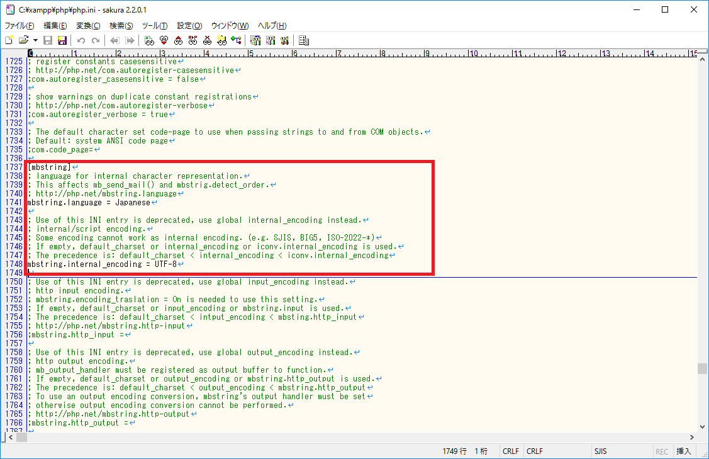The height and width of the screenshot is (459, 709).
Task: Clear search highlights with red X icon
Action: [208, 40]
